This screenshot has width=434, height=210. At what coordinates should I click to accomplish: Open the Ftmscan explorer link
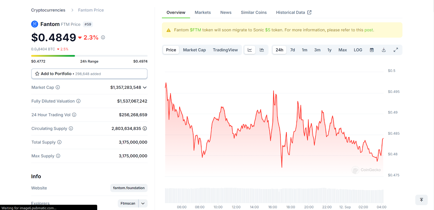pyautogui.click(x=128, y=204)
